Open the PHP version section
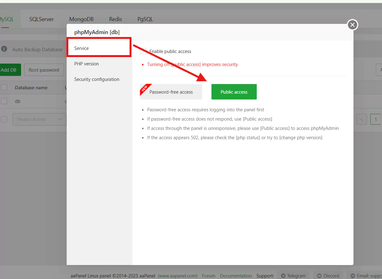The height and width of the screenshot is (279, 382). [100, 64]
